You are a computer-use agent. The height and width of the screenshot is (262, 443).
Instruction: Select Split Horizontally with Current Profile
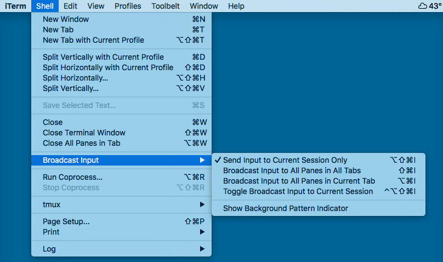122,67
